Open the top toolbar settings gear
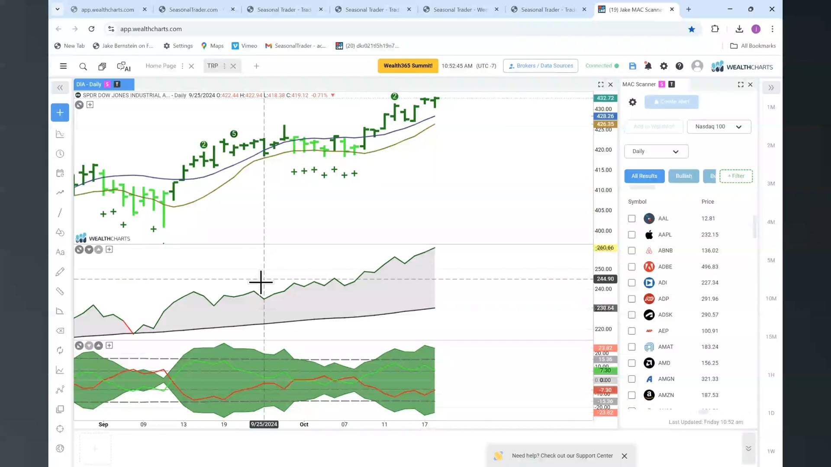 pyautogui.click(x=664, y=66)
